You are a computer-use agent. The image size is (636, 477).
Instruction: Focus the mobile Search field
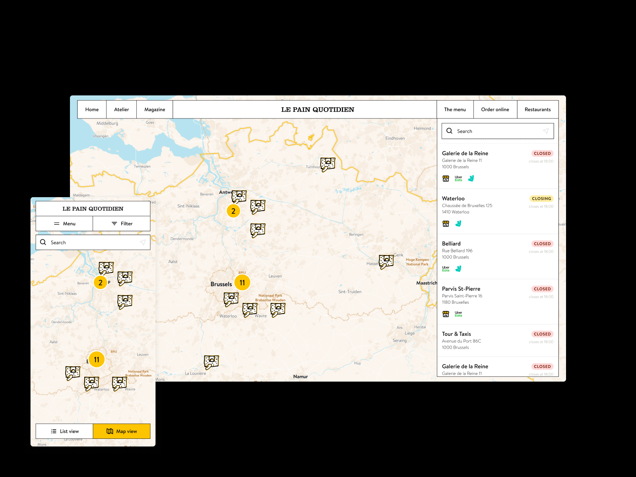coord(93,242)
